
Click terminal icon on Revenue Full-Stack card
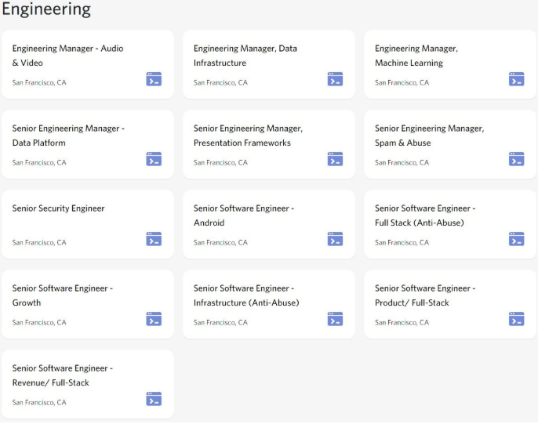point(154,399)
